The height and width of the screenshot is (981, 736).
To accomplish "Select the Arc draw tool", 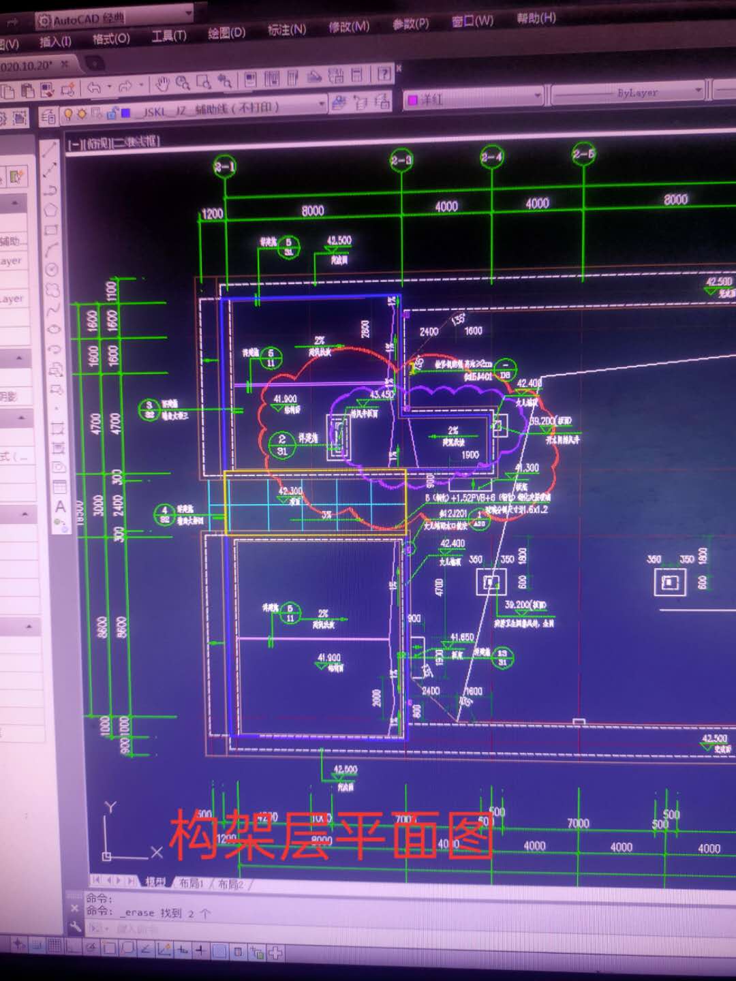I will [51, 249].
